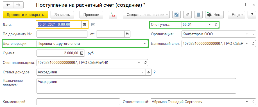Click the Вид операции field text

(x=89, y=44)
